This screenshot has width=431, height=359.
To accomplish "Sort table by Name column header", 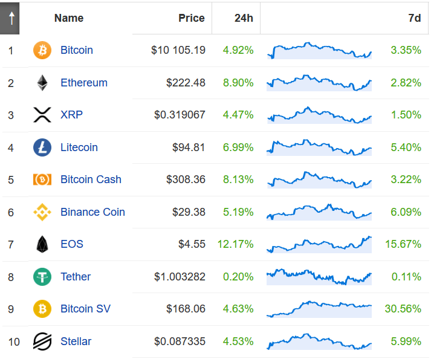I will point(69,18).
